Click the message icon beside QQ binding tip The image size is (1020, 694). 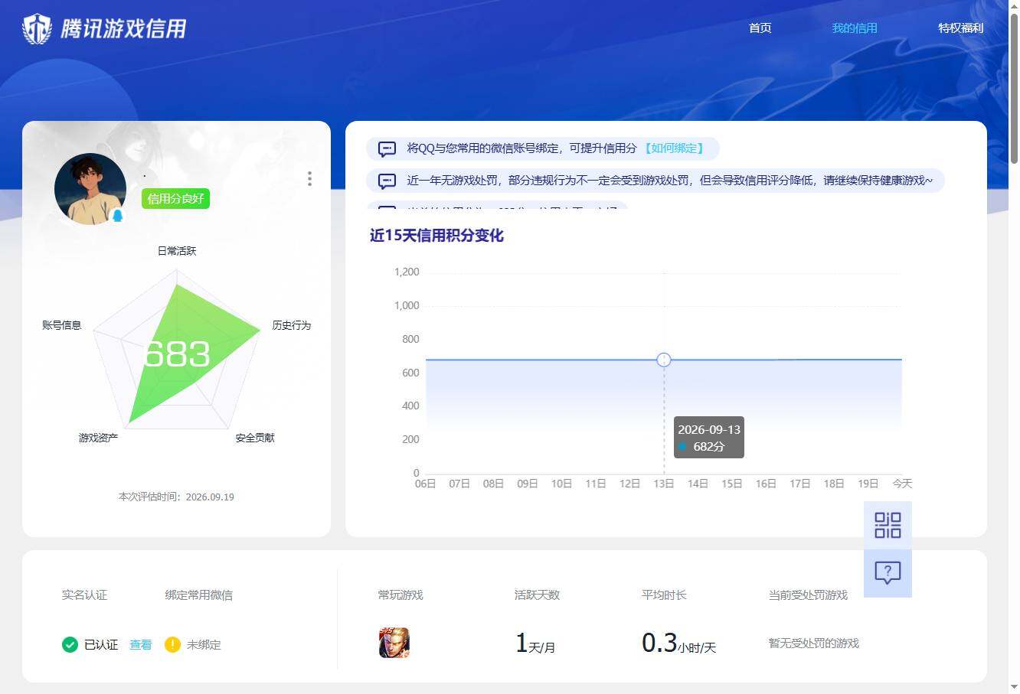point(387,148)
